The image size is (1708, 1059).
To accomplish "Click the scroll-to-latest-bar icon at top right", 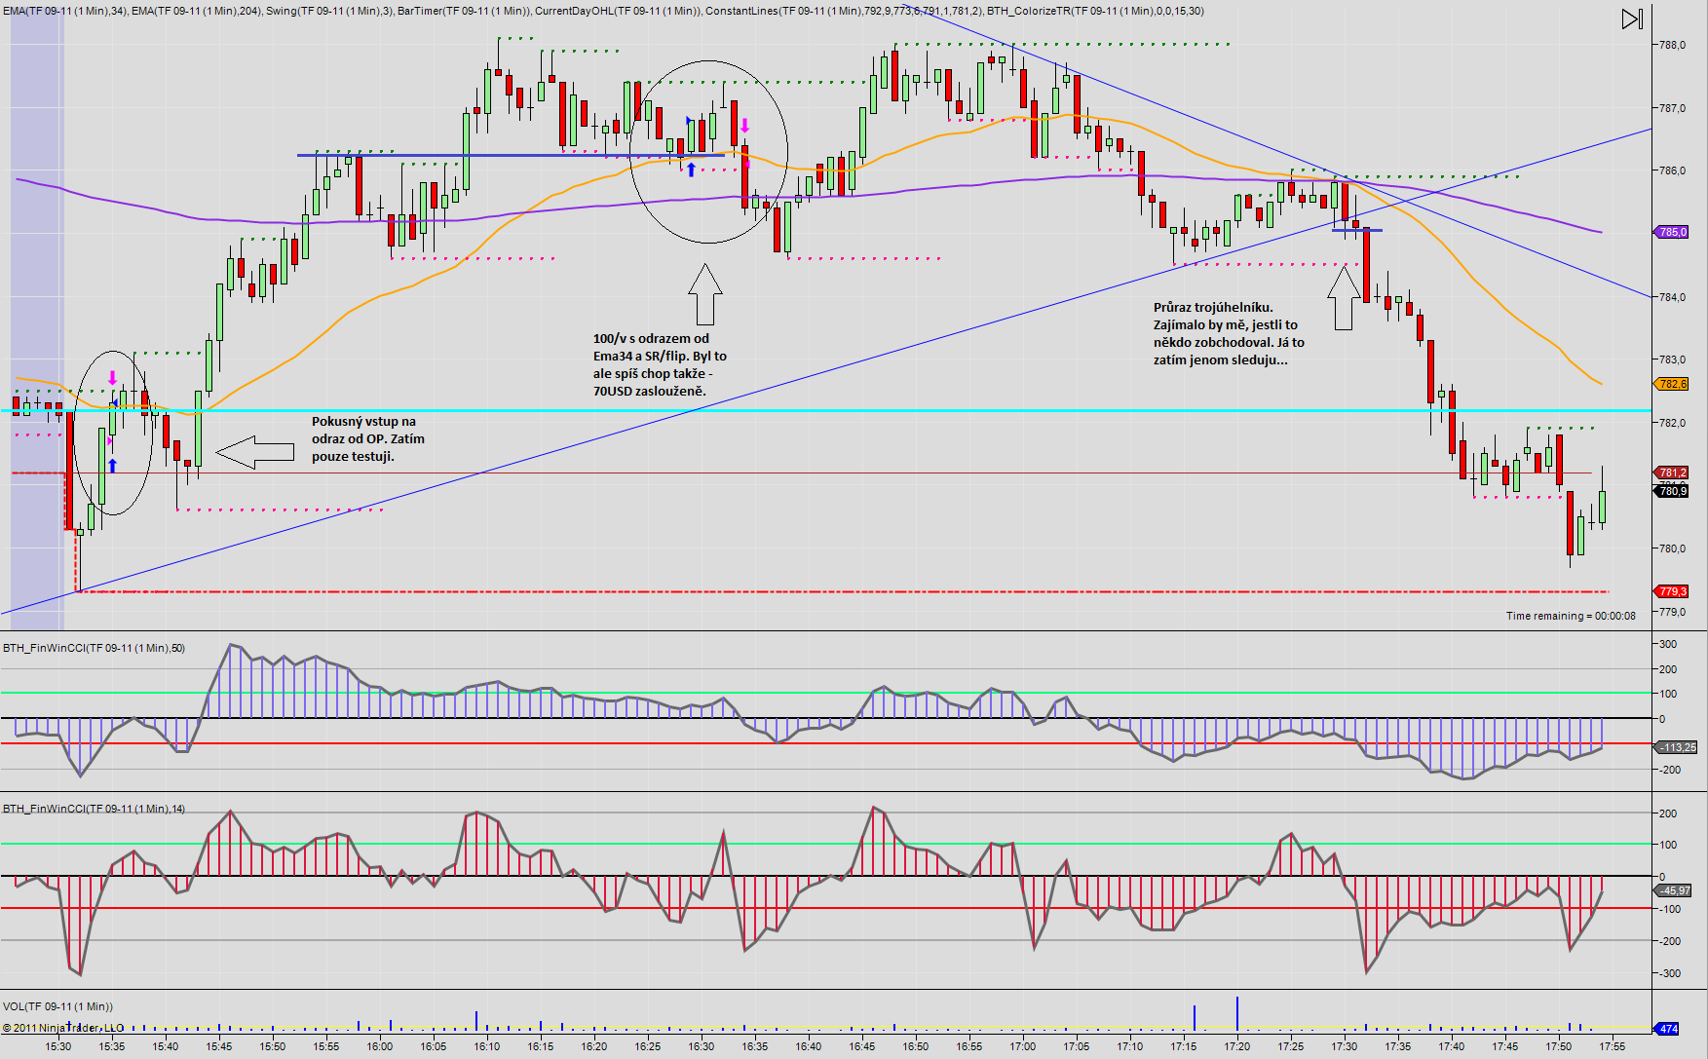I will pyautogui.click(x=1632, y=19).
